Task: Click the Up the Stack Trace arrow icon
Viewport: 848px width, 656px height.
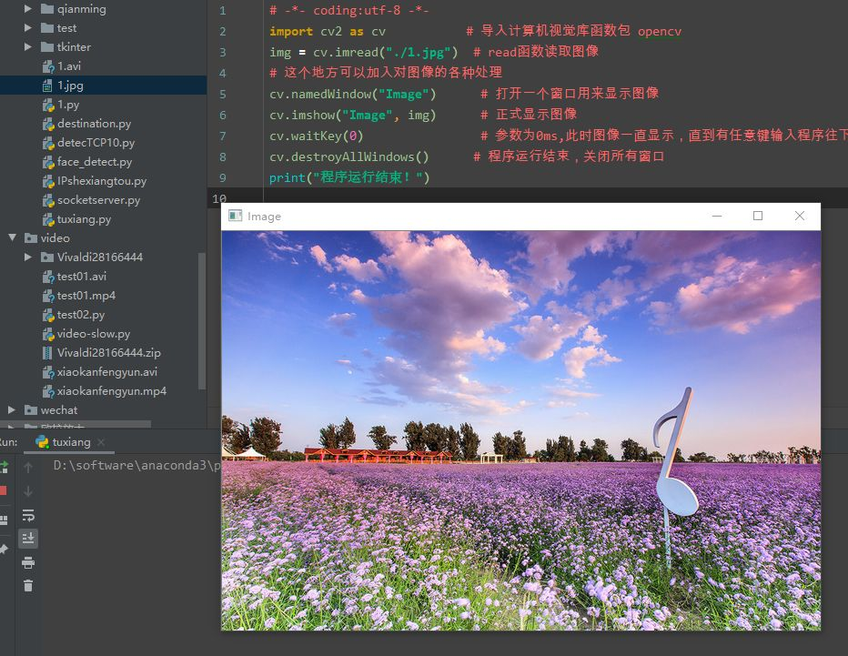Action: pos(28,467)
